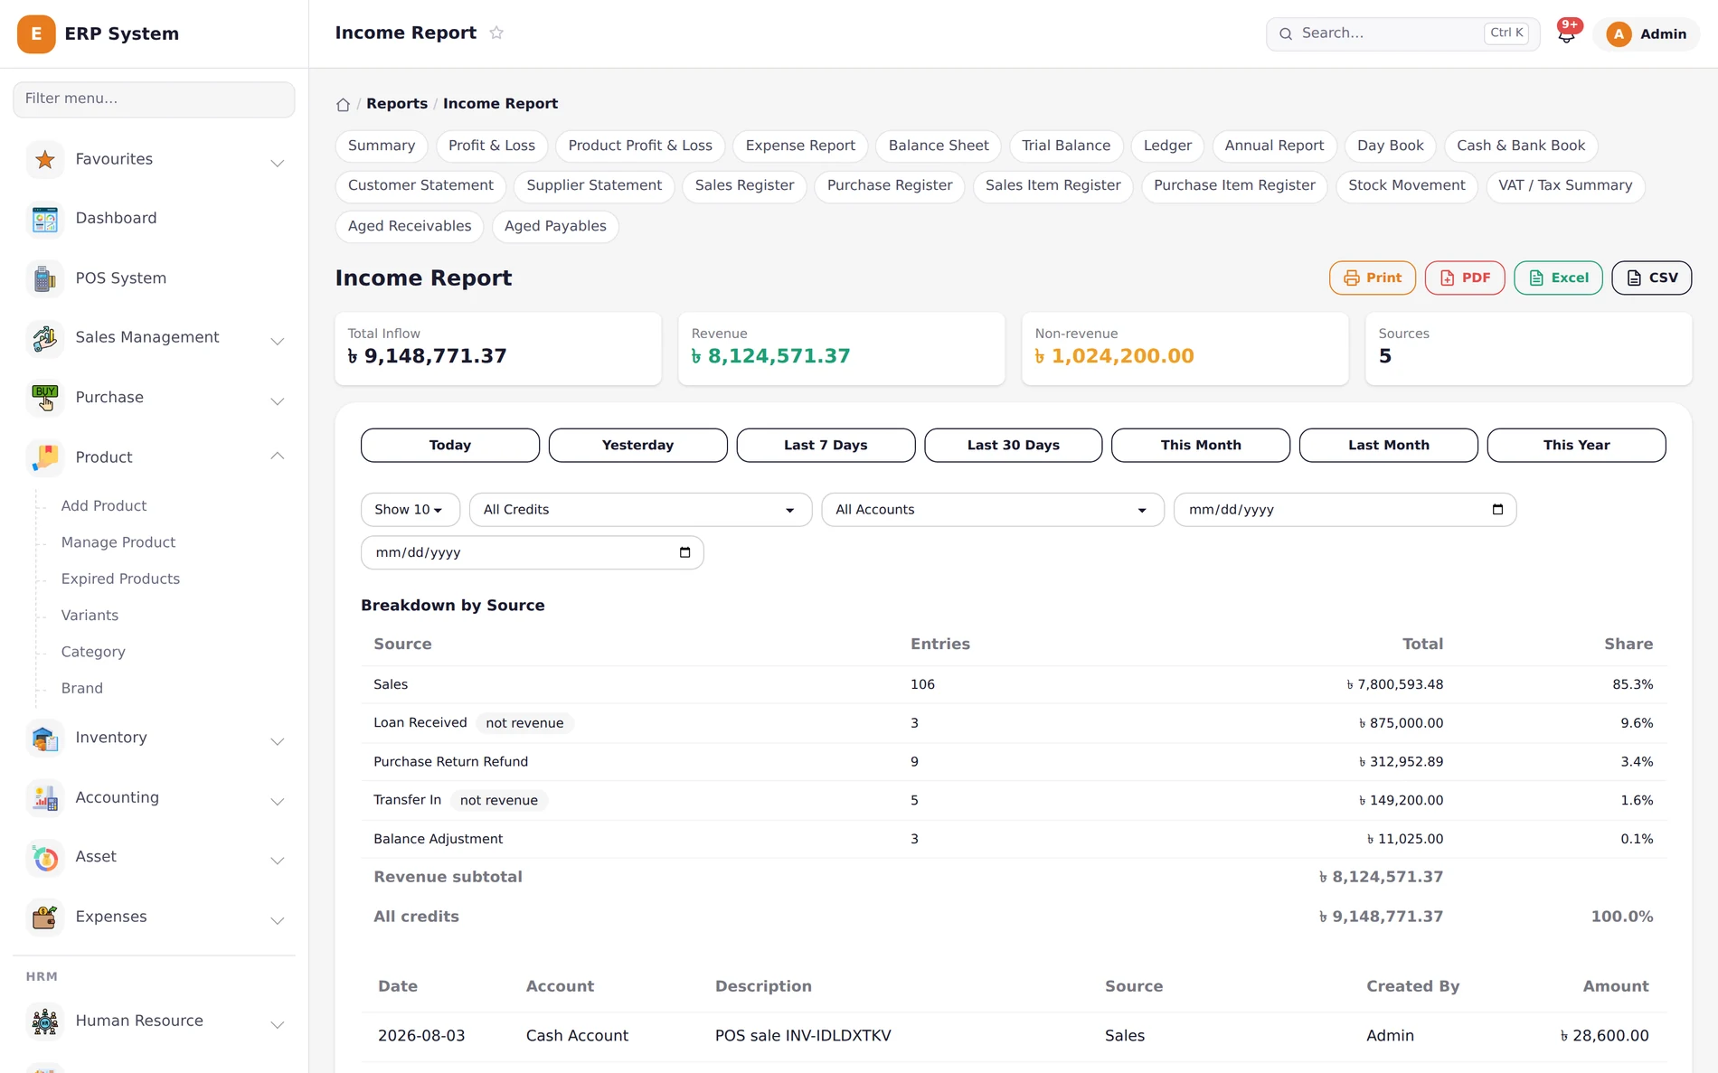1718x1073 pixels.
Task: Focus the Filter menu input
Action: click(x=154, y=99)
